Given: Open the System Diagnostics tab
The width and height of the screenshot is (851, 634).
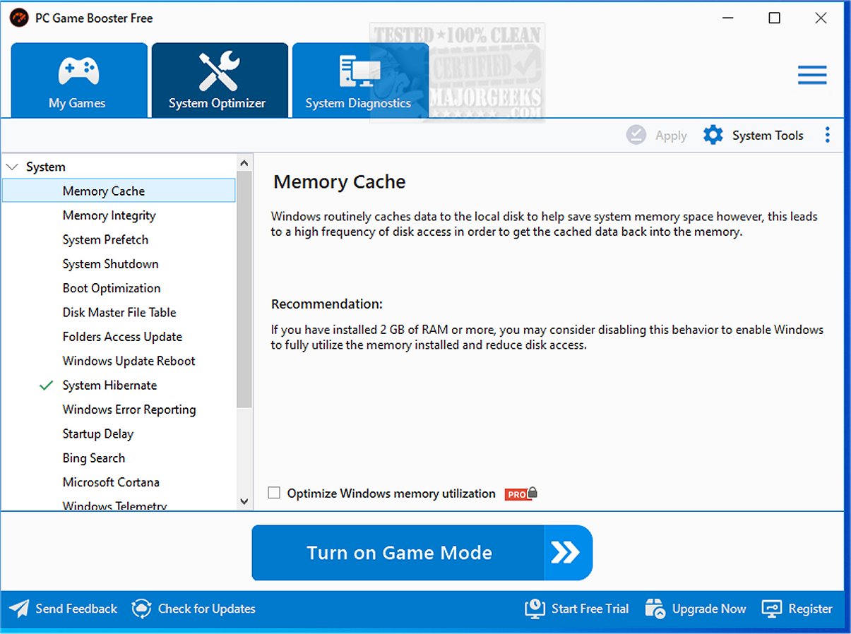Looking at the screenshot, I should (360, 80).
